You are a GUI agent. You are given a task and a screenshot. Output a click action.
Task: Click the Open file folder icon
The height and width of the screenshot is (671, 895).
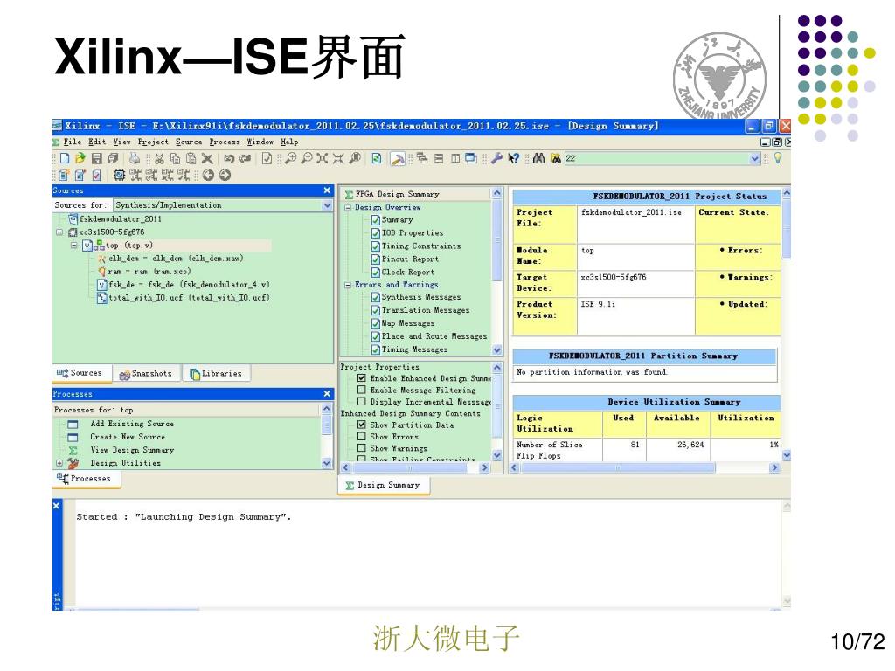click(x=80, y=158)
